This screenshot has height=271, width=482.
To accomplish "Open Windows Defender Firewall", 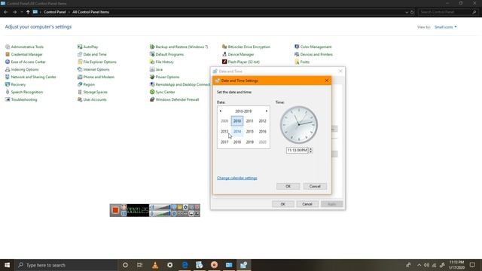I will point(174,99).
